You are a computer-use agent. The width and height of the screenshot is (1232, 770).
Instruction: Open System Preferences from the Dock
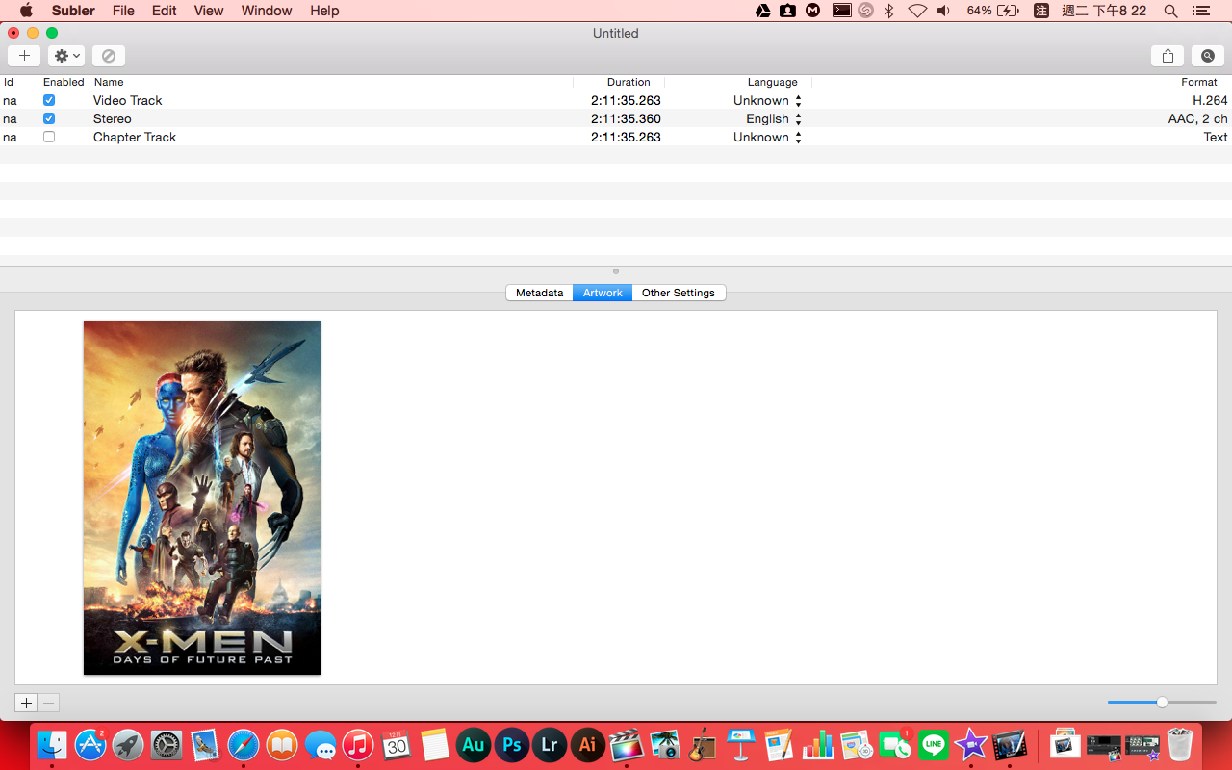167,744
